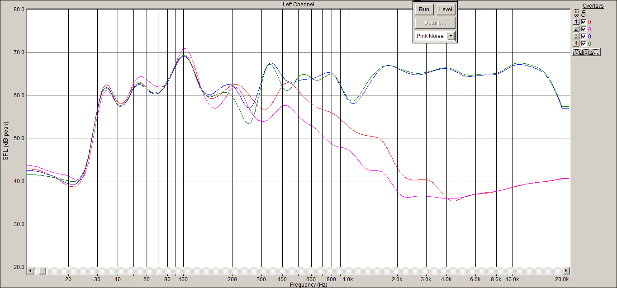
Task: Open the Level dialog button
Action: [x=446, y=9]
